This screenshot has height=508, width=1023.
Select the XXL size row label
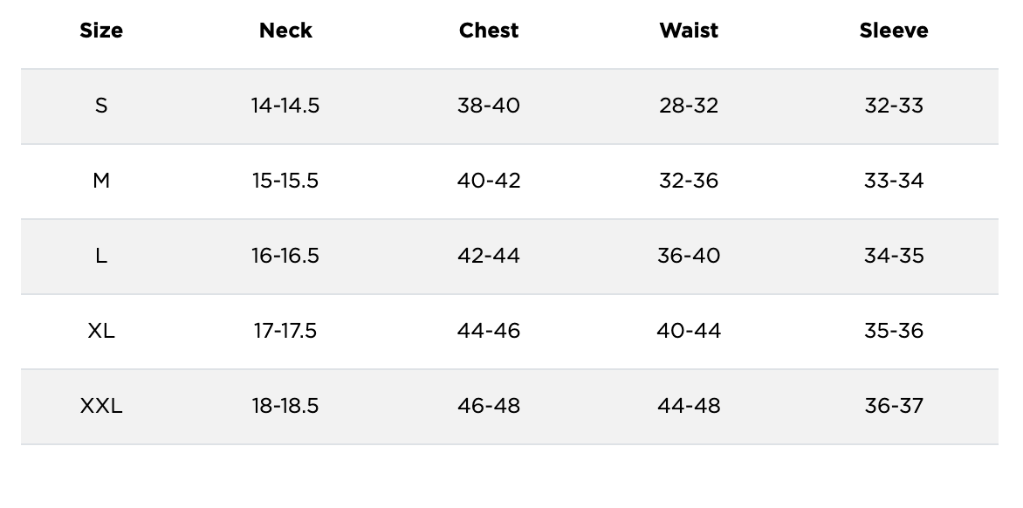pyautogui.click(x=101, y=406)
